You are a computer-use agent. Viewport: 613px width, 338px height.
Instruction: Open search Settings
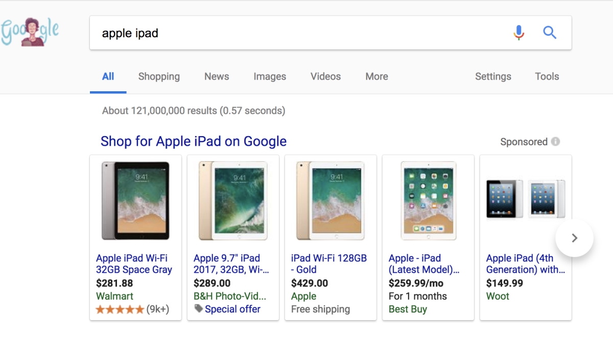coord(492,76)
